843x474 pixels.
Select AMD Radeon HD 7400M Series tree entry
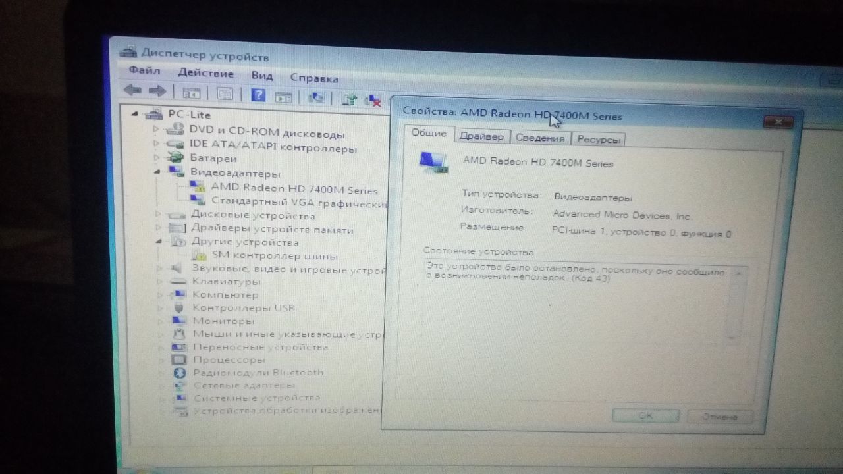(294, 190)
